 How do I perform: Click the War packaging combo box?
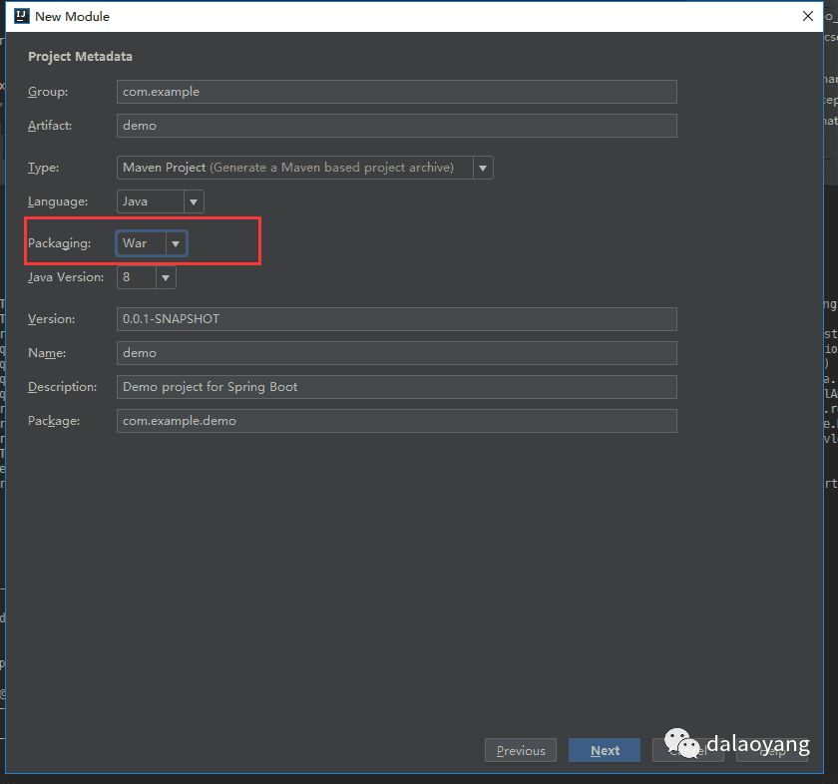(152, 243)
